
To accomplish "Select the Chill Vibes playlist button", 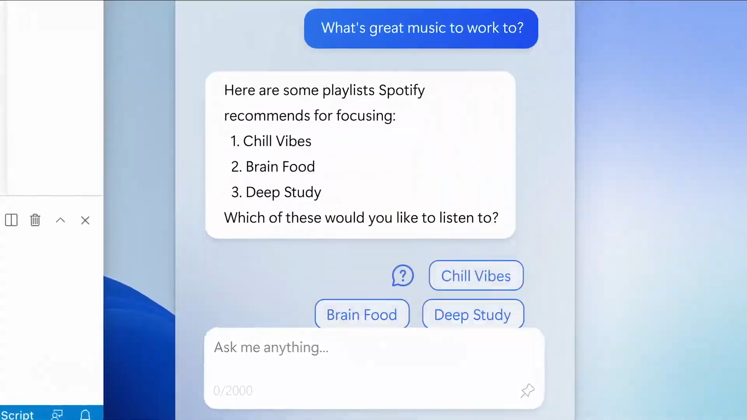I will [475, 275].
